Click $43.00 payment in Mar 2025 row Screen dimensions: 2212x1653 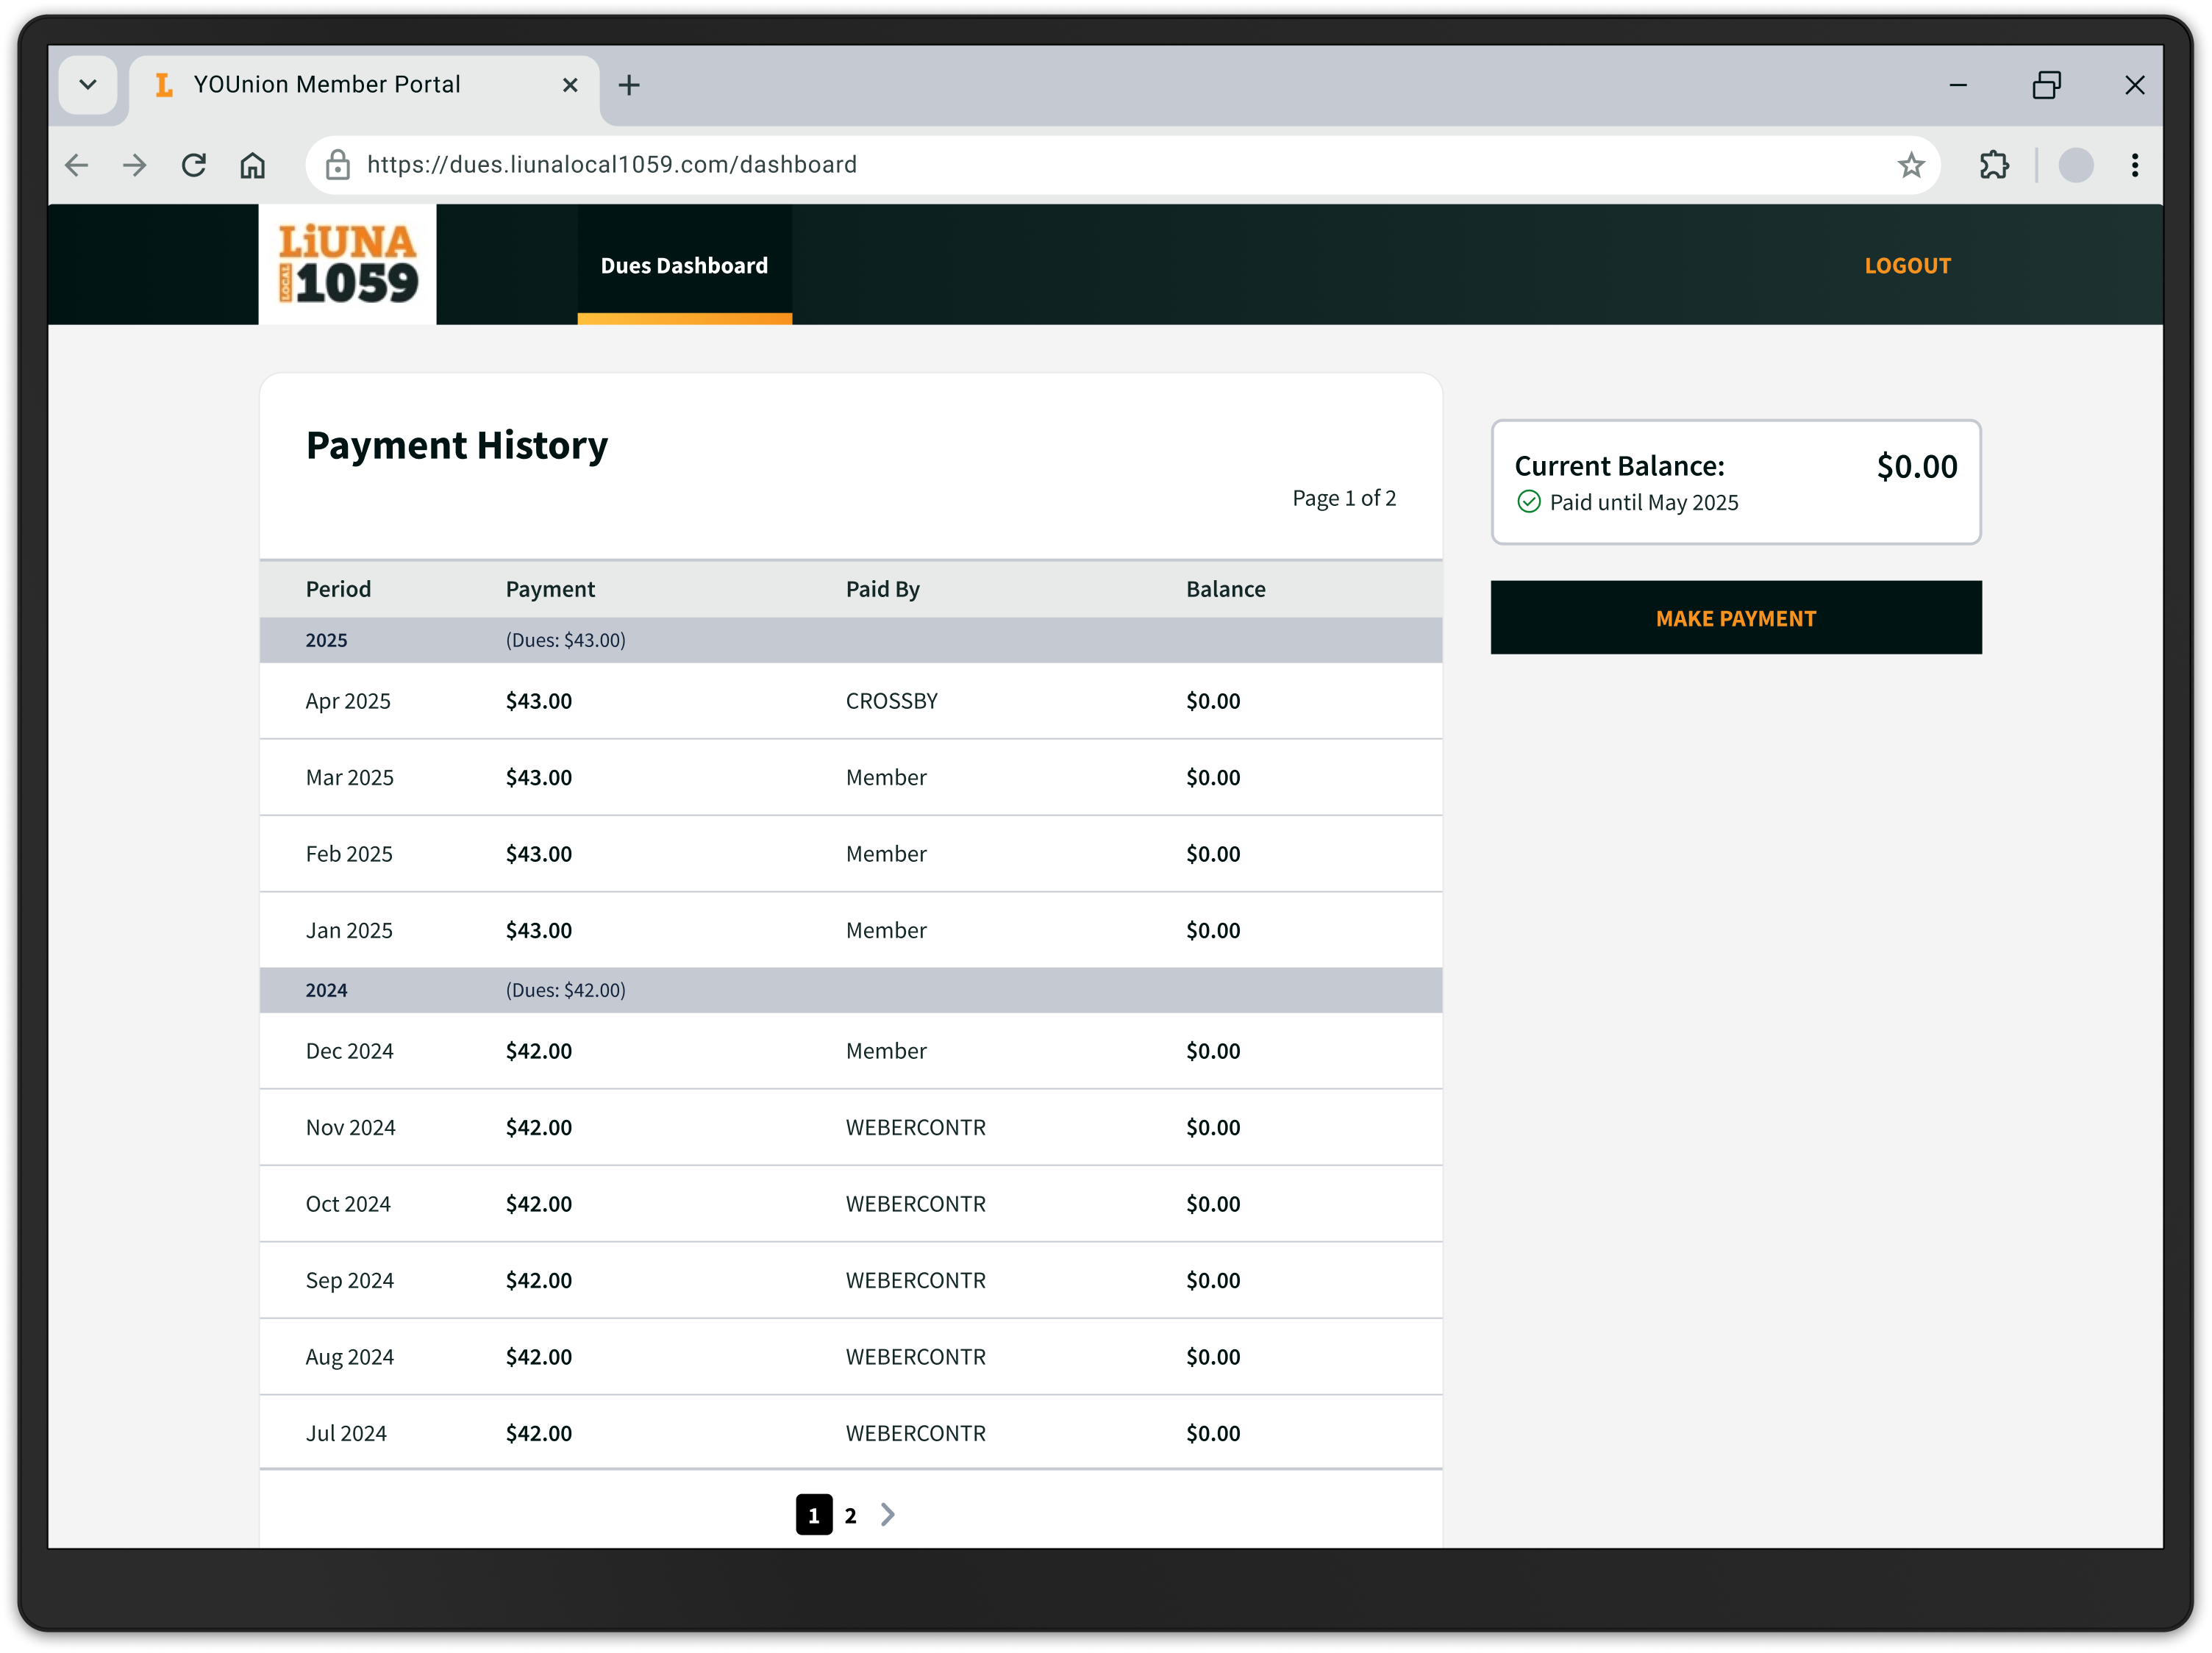[x=538, y=777]
